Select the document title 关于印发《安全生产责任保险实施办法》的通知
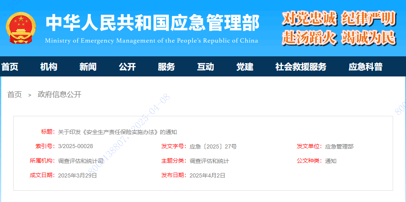 (x=118, y=132)
